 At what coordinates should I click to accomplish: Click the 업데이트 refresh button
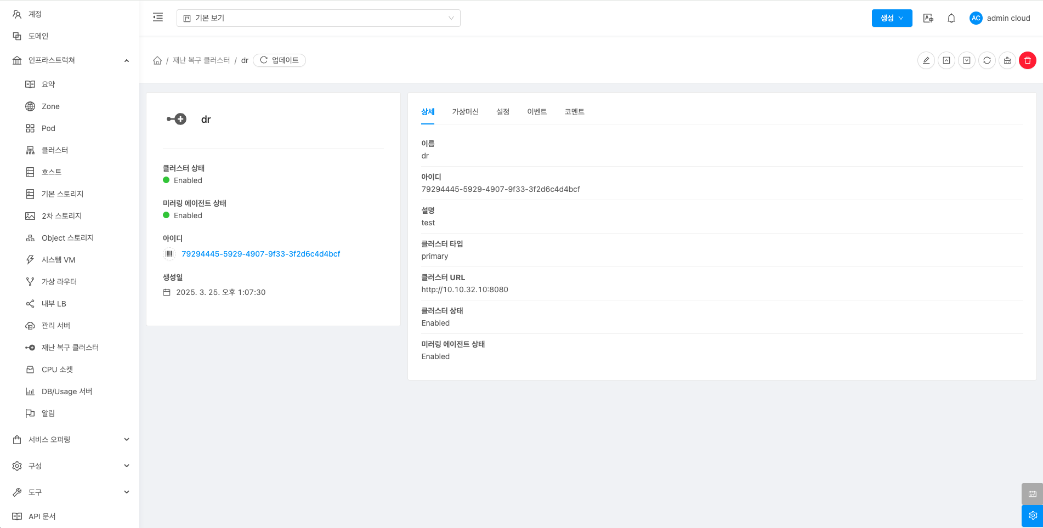click(279, 60)
